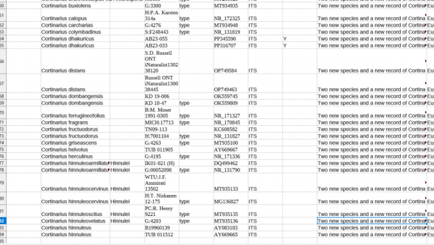Select the Hinnulei cell beside hinnuleoscitus
The height and width of the screenshot is (245, 434).
tap(127, 211)
